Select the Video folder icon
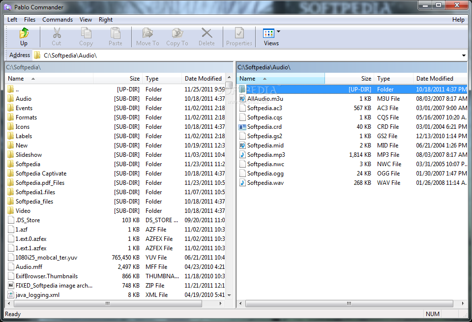Image resolution: width=472 pixels, height=322 pixels. [x=10, y=211]
